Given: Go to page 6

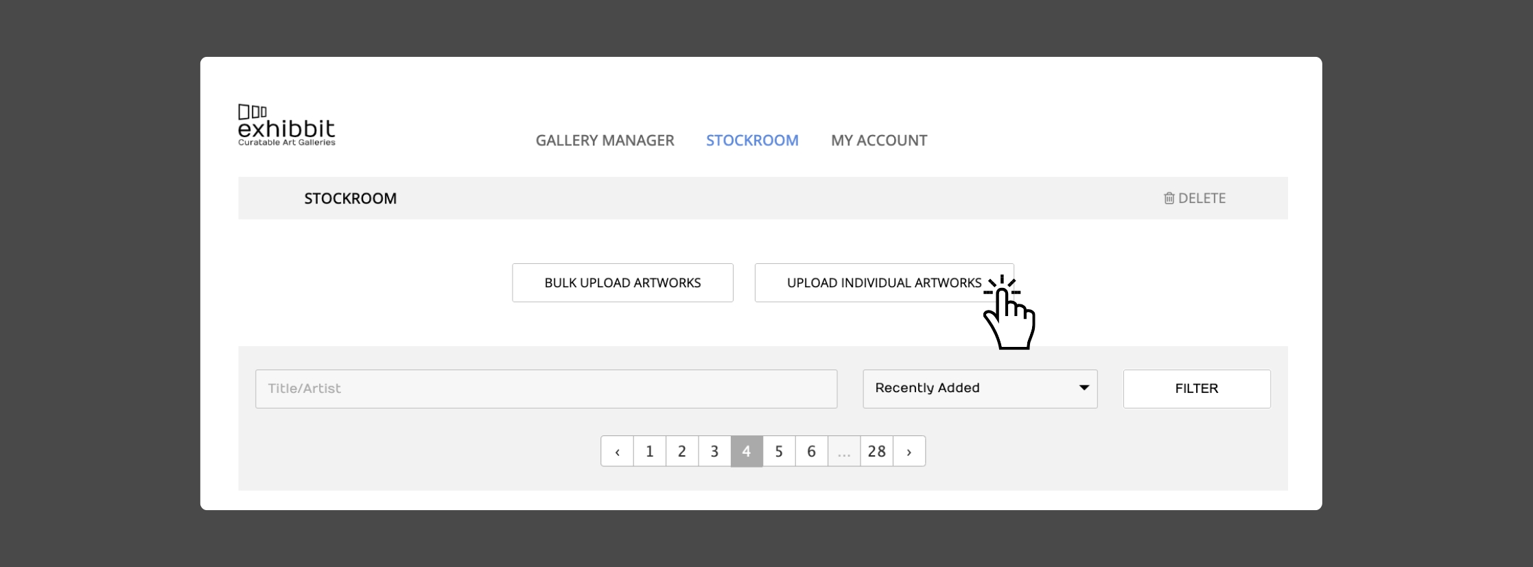Looking at the screenshot, I should click(811, 451).
